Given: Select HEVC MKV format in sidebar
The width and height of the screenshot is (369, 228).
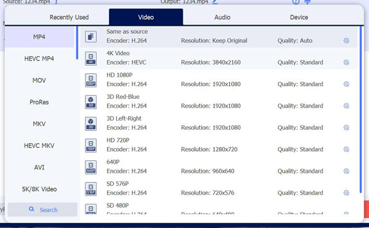Looking at the screenshot, I should [39, 146].
